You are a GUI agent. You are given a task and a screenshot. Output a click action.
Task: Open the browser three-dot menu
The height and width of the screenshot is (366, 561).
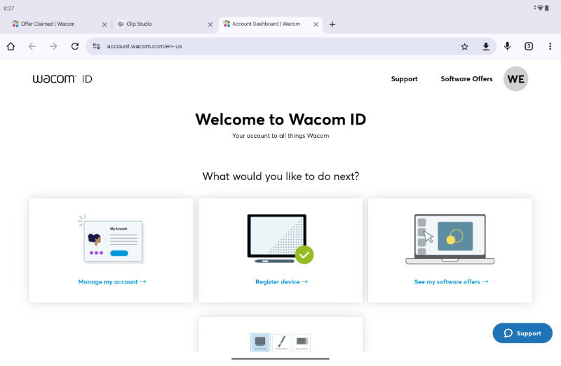coord(550,46)
